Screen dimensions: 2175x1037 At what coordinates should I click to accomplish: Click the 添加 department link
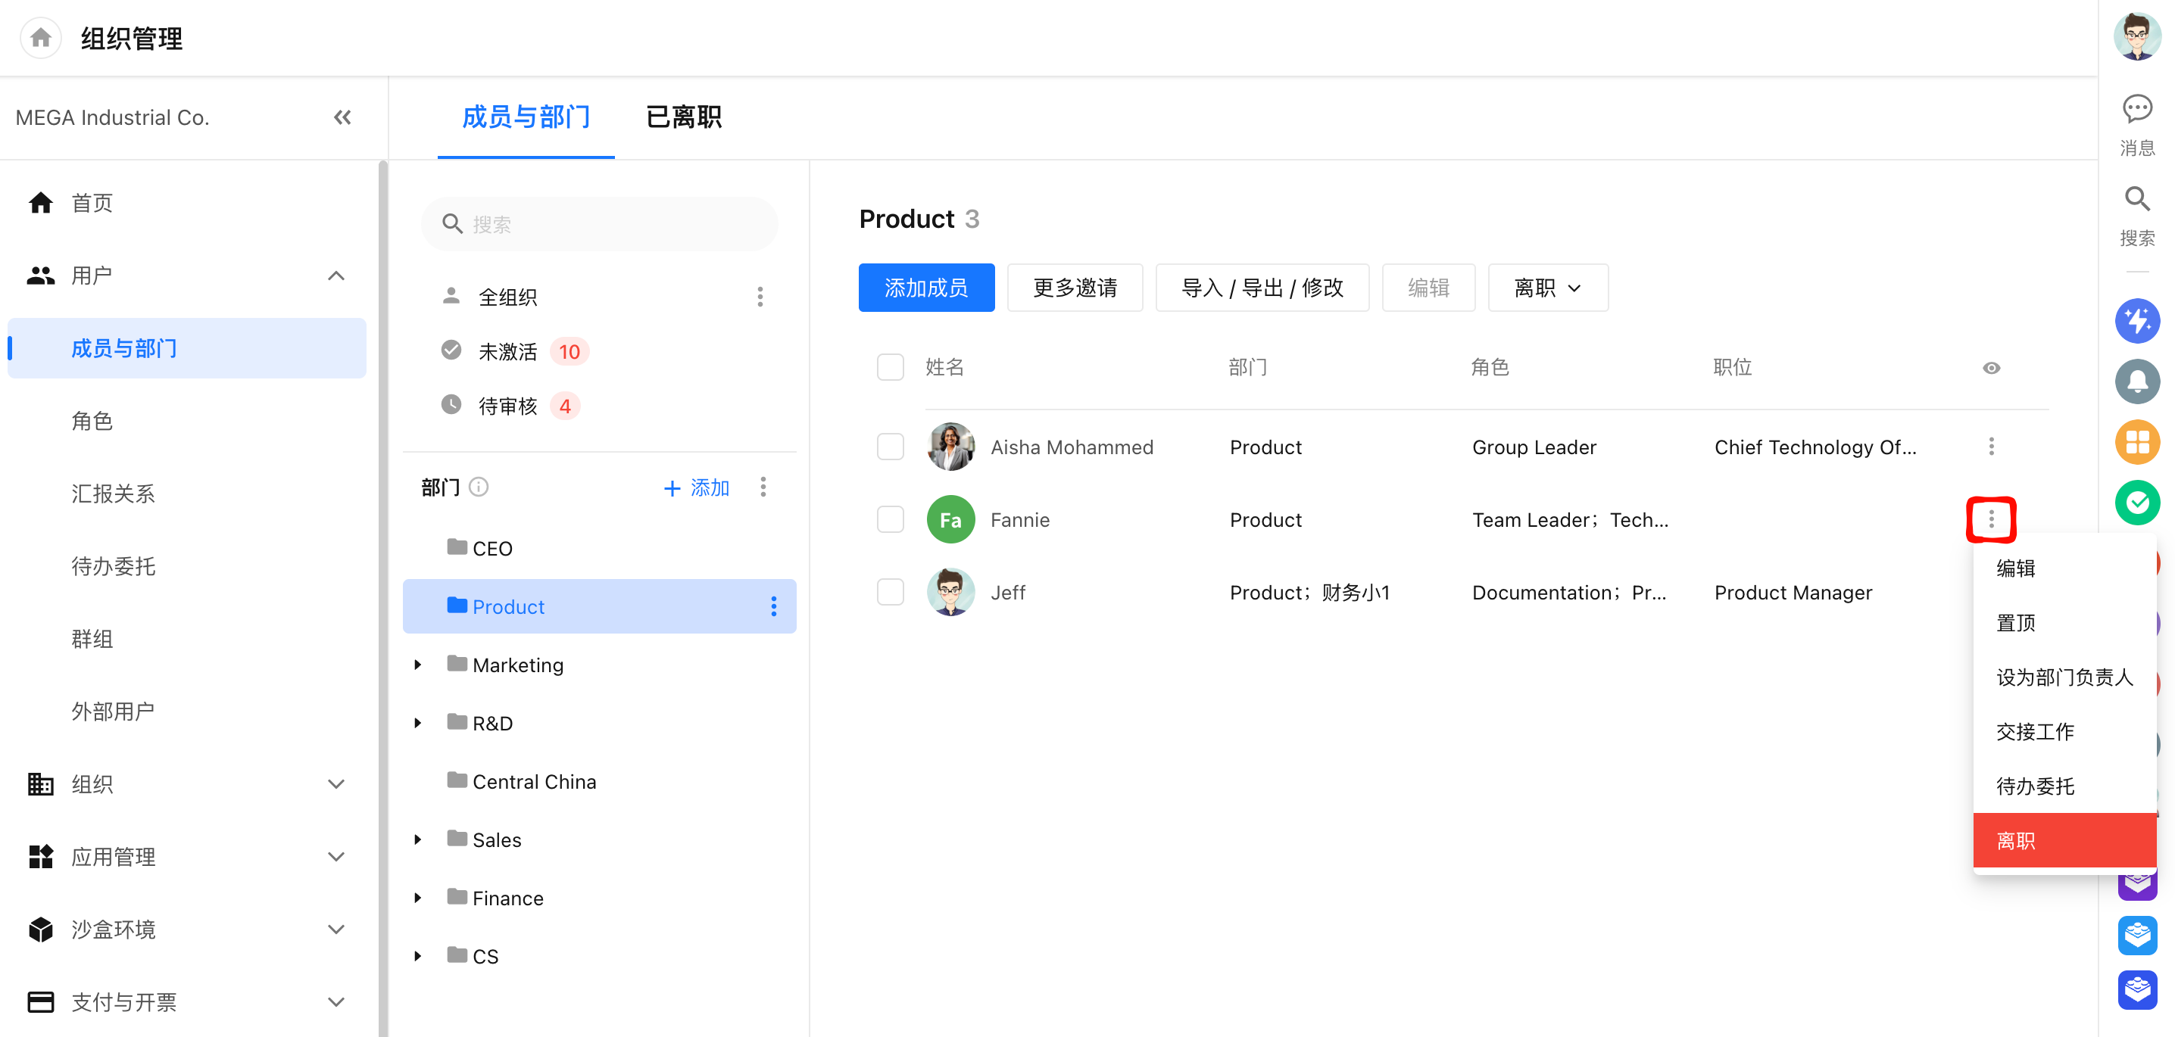click(696, 487)
